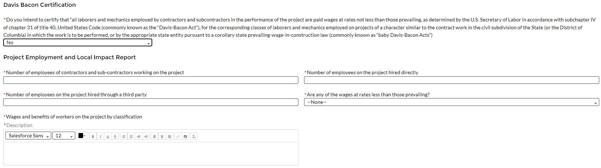Right align the description text
This screenshot has width=601, height=168.
pos(169,137)
